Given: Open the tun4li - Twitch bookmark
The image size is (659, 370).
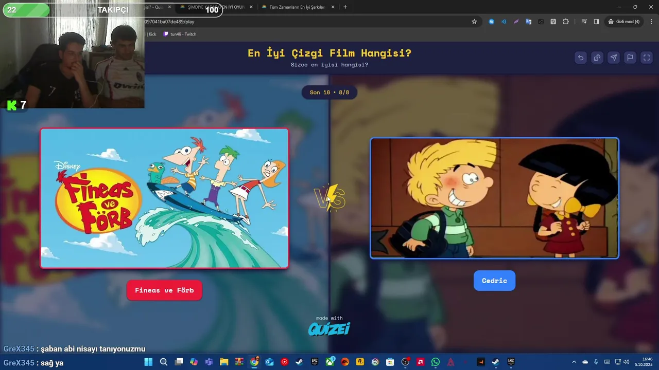Looking at the screenshot, I should click(180, 34).
